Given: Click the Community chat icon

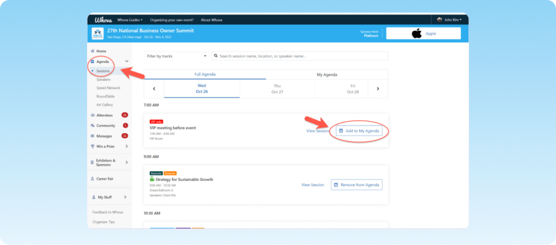Looking at the screenshot, I should click(93, 126).
